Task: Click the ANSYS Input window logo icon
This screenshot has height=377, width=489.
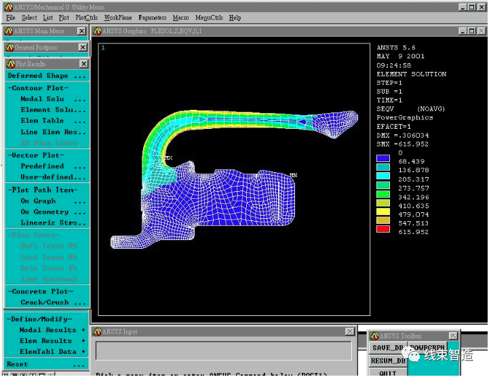Action: pos(97,332)
